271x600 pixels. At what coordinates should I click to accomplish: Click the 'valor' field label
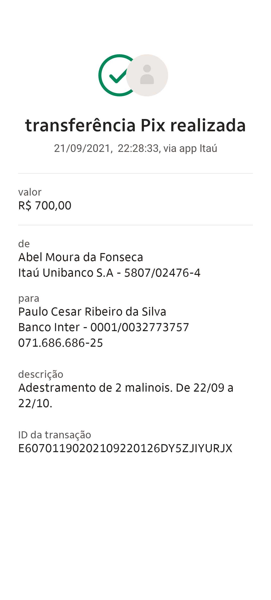pos(30,192)
